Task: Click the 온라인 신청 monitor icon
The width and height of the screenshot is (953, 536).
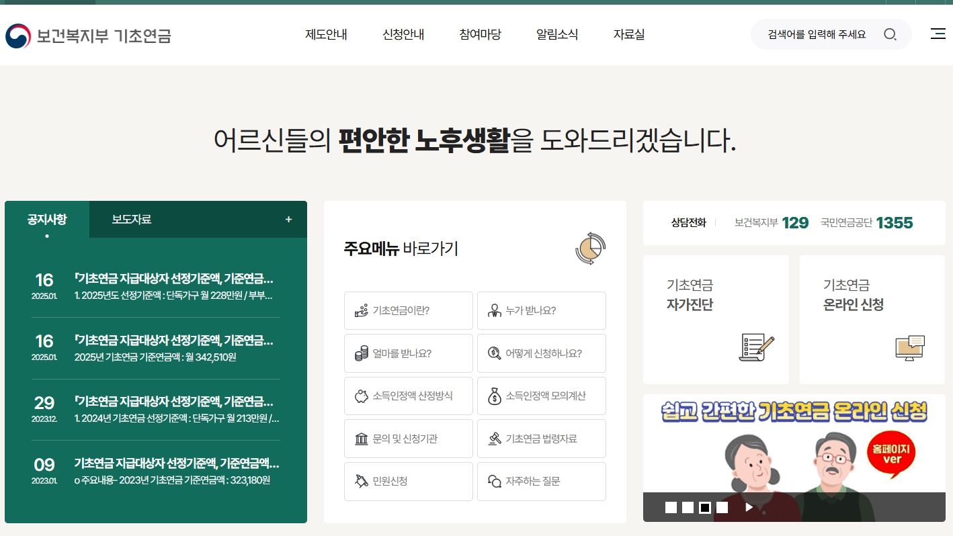Action: click(910, 347)
